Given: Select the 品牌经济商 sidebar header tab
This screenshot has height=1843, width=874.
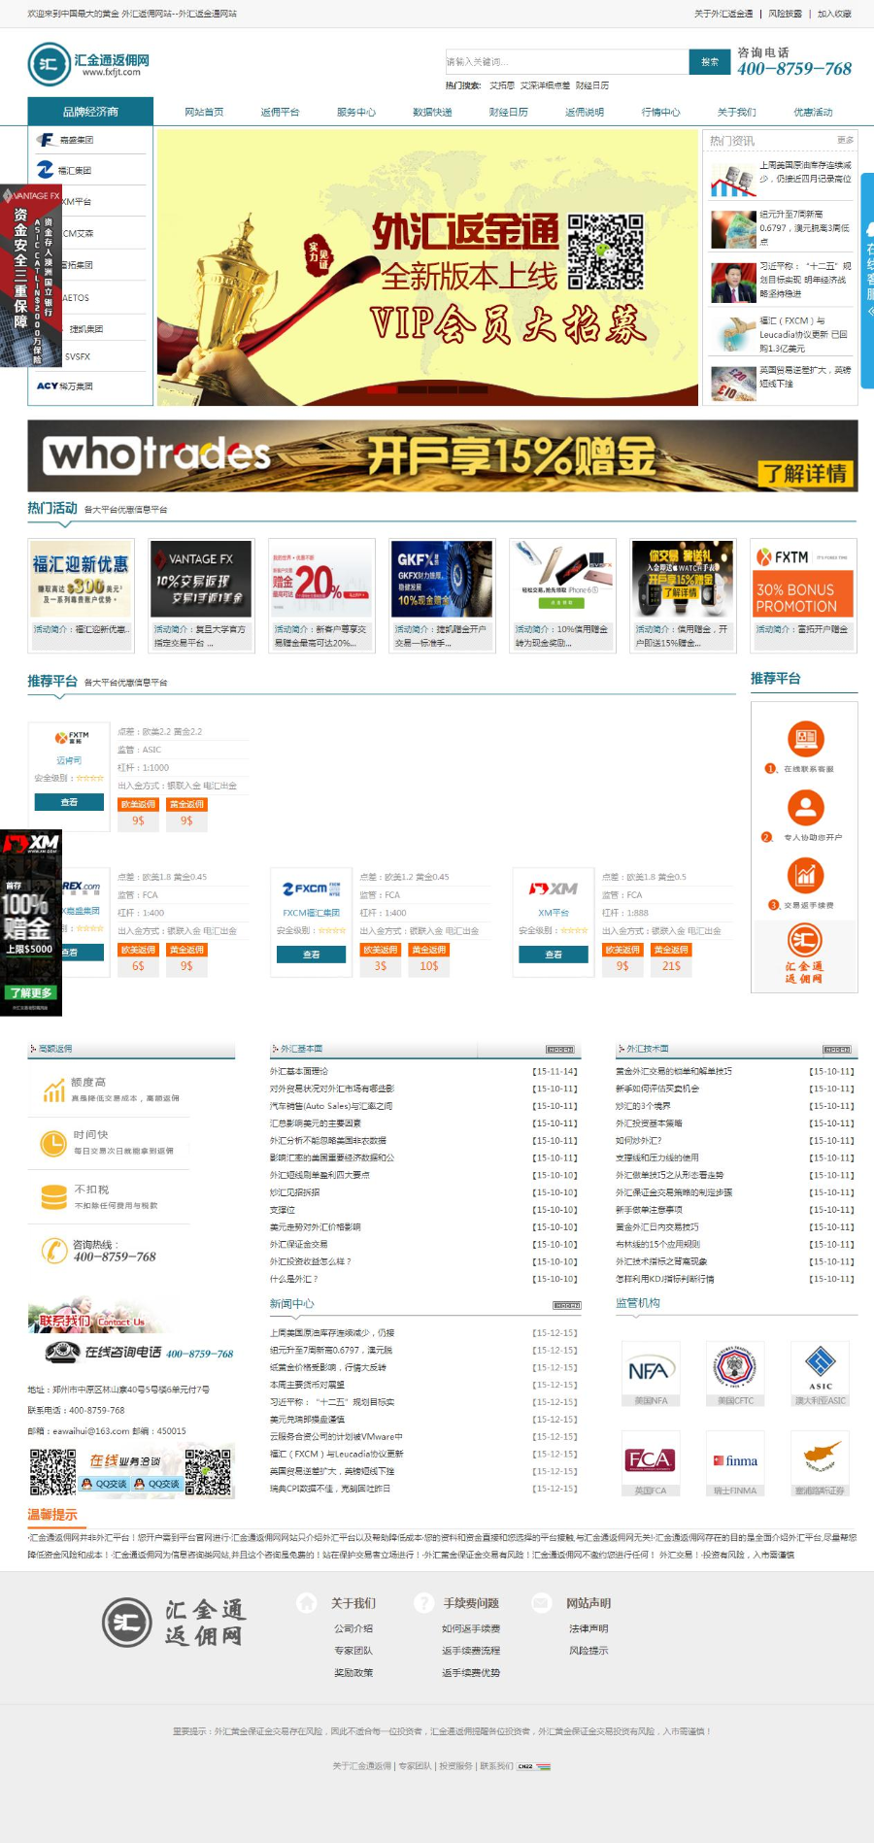Looking at the screenshot, I should click(x=90, y=112).
